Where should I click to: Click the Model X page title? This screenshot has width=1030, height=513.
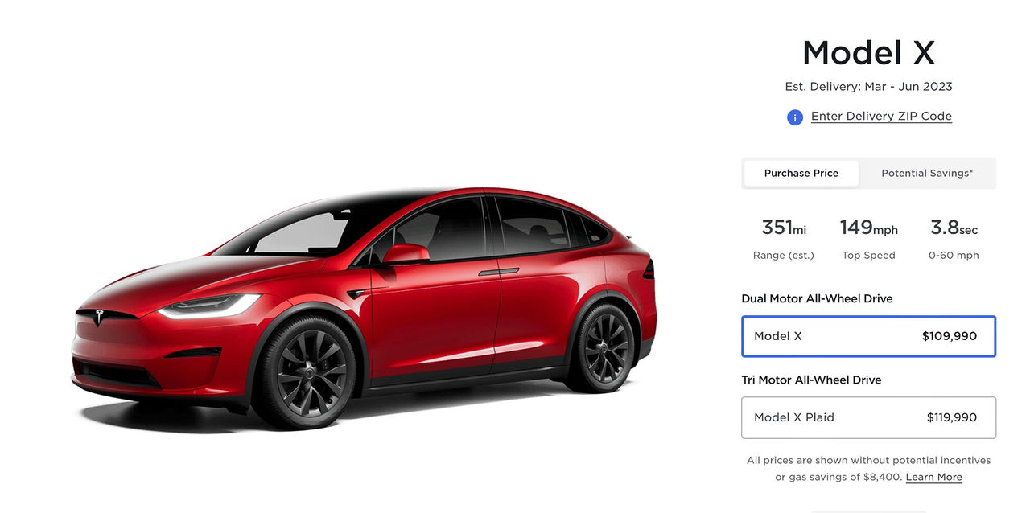pyautogui.click(x=868, y=53)
